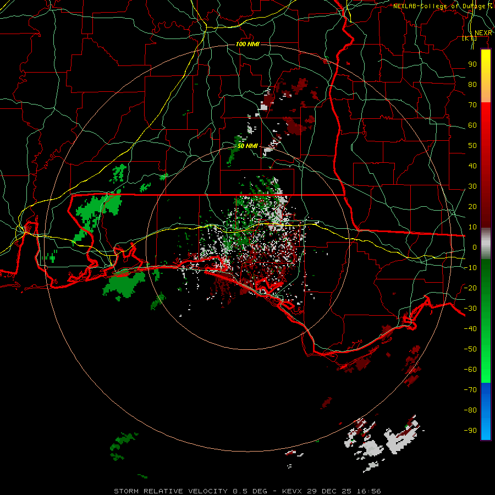Click the 30 value on velocity scale
The height and width of the screenshot is (495, 495).
coord(472,186)
